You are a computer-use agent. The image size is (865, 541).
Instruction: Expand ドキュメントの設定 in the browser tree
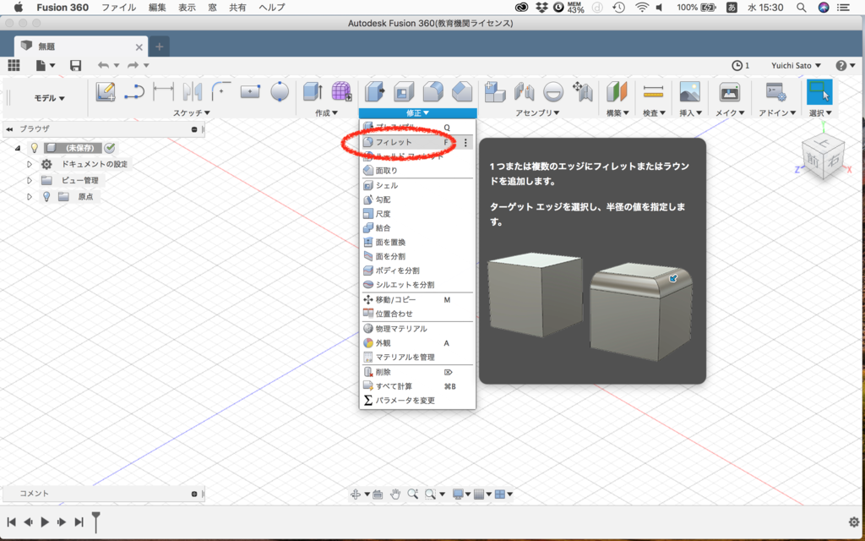(x=29, y=164)
